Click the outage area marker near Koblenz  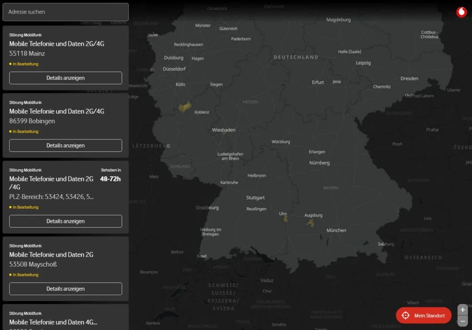click(x=184, y=107)
